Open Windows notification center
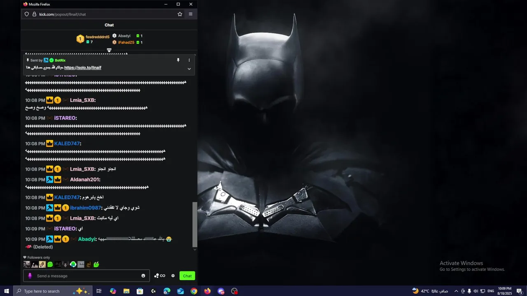 [x=520, y=291]
